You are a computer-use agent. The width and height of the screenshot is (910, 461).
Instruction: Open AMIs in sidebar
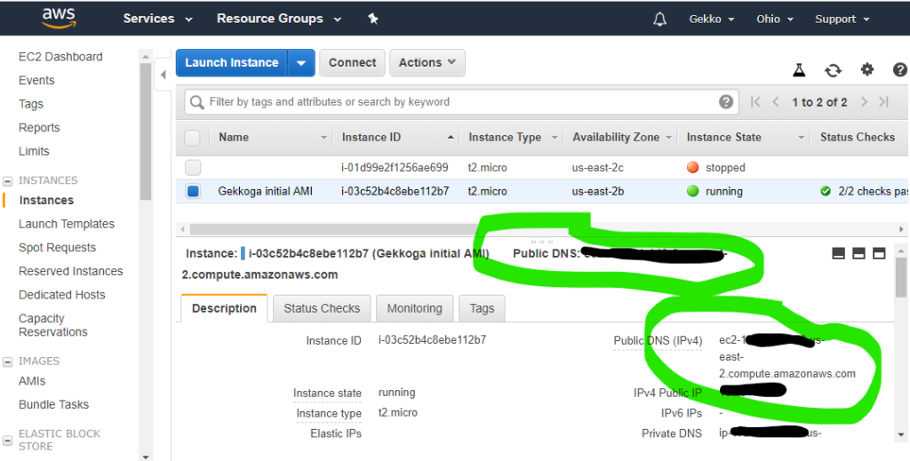coord(32,381)
